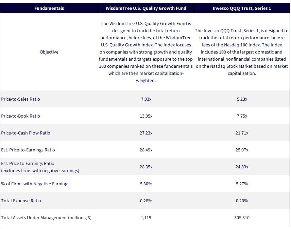Click the 24.83x excluding-negative-earnings value

click(242, 167)
